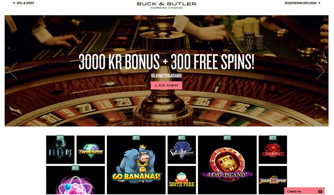Expand the Spel & Sport dropdown menu
The width and height of the screenshot is (334, 195).
coord(24,3)
